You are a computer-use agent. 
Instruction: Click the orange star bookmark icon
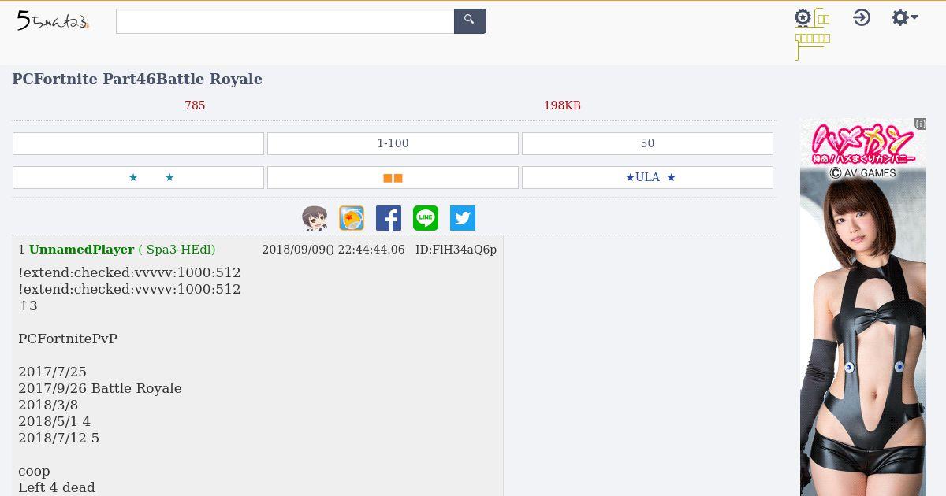pos(352,218)
